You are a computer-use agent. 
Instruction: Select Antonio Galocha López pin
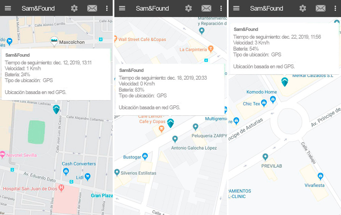pos(175,139)
